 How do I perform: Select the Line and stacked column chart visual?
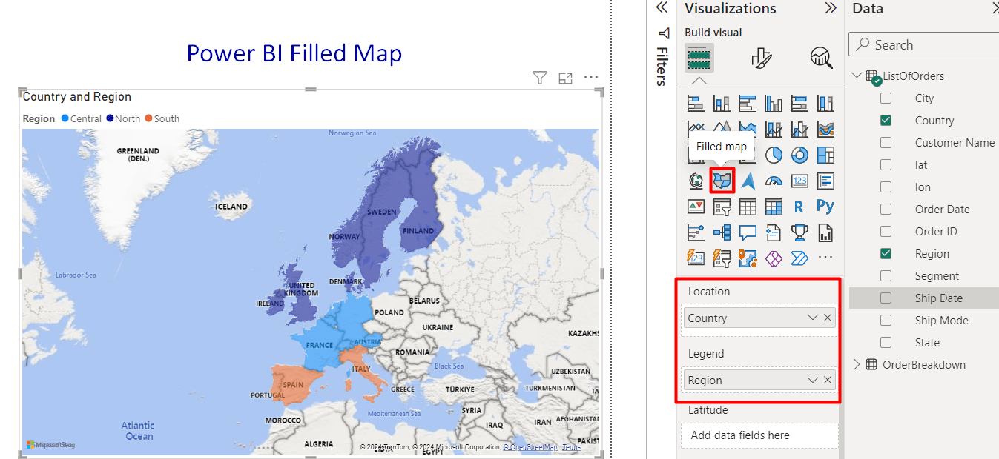(774, 129)
